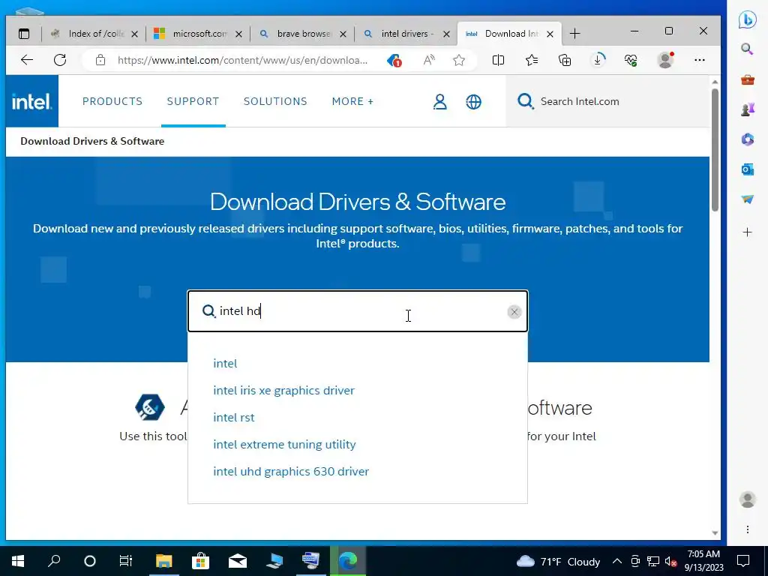The width and height of the screenshot is (768, 576).
Task: Focus the driver search input field
Action: pyautogui.click(x=358, y=311)
